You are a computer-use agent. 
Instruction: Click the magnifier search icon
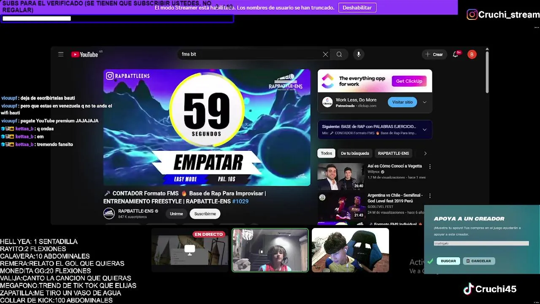pos(339,54)
